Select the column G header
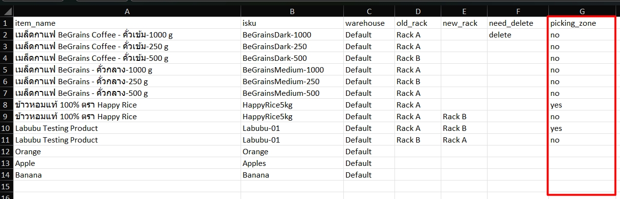This screenshot has height=199, width=620. point(582,11)
